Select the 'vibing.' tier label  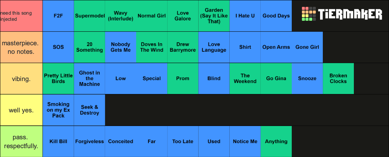pyautogui.click(x=21, y=78)
